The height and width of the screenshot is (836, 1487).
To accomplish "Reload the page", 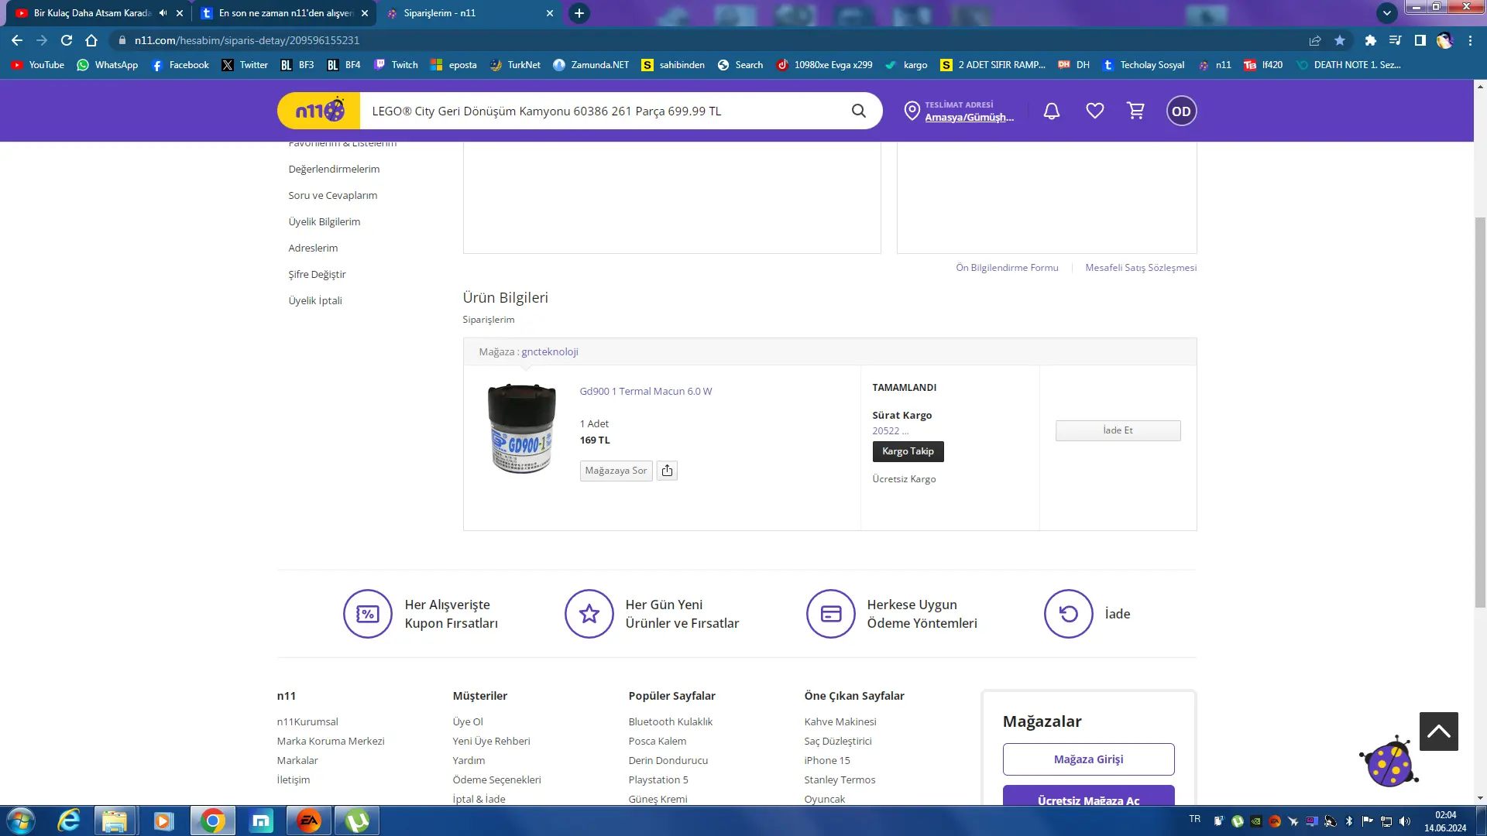I will tap(67, 40).
